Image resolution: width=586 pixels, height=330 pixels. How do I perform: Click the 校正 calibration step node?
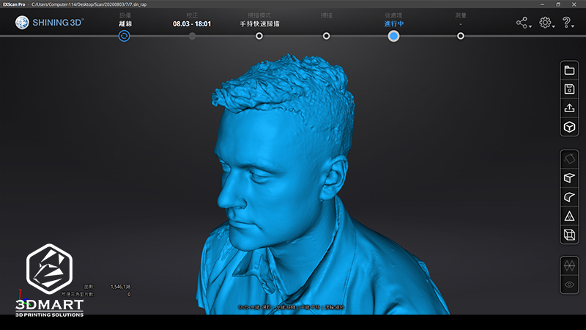pyautogui.click(x=192, y=36)
